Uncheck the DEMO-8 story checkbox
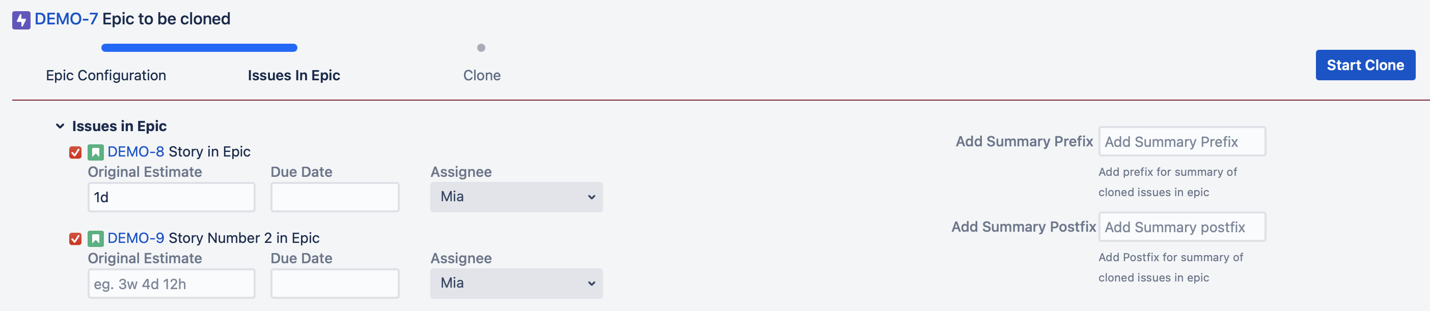Image resolution: width=1430 pixels, height=311 pixels. (x=75, y=152)
